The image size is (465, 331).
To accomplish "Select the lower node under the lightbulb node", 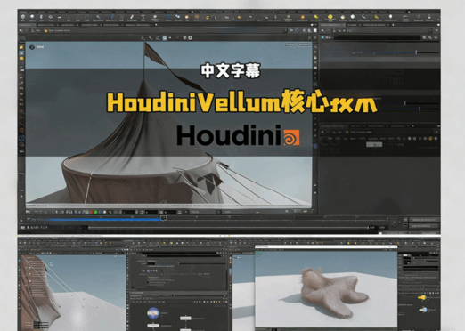I will tap(423, 310).
